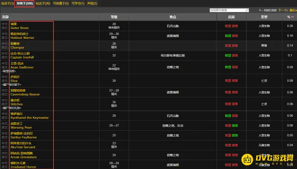The width and height of the screenshot is (297, 169).
Task: Open the 包含于(26) tab
Action: coord(43,3)
